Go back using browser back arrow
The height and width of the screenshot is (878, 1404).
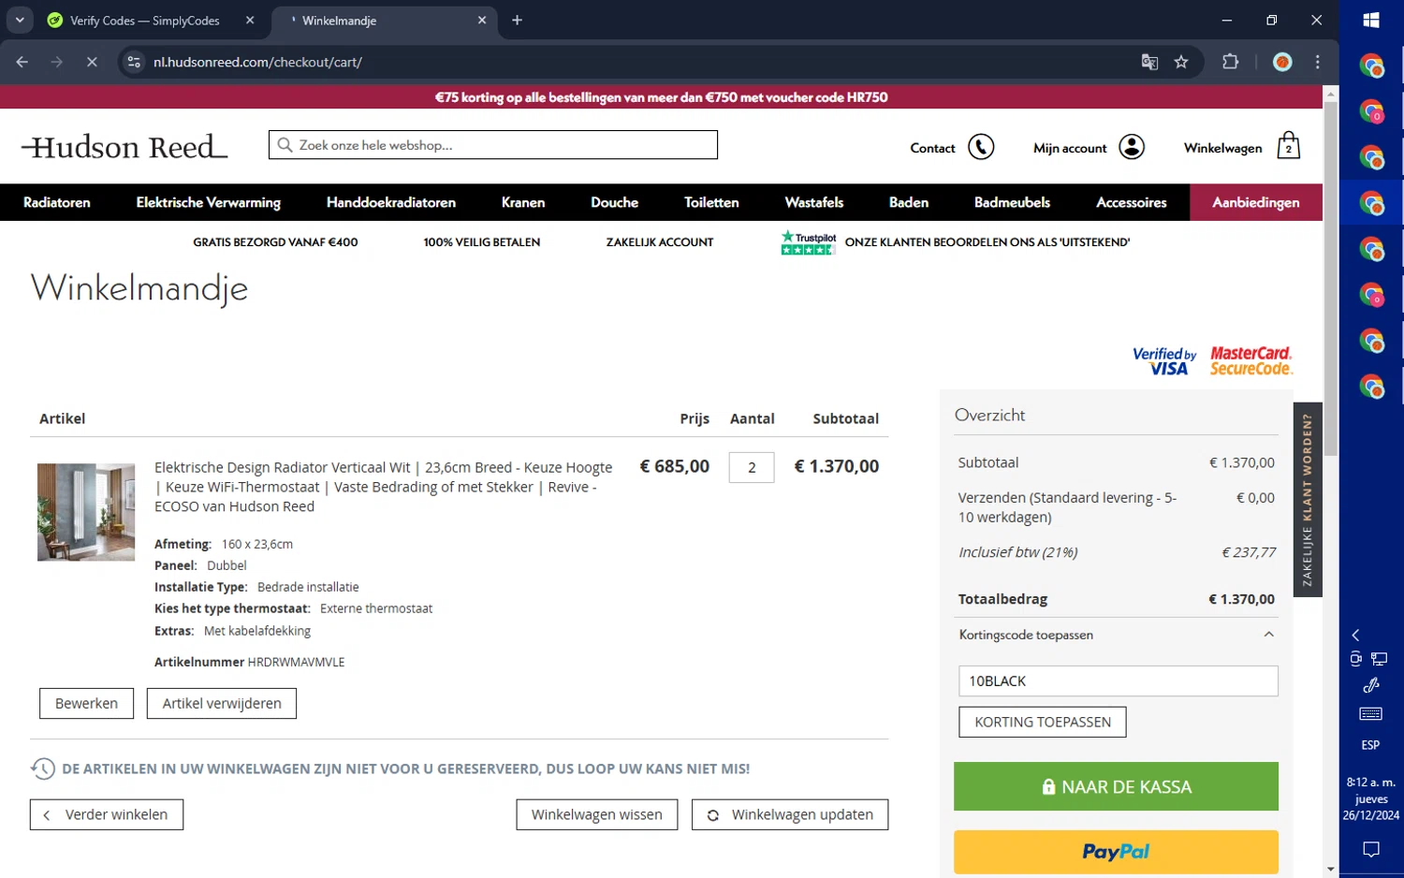(x=22, y=62)
